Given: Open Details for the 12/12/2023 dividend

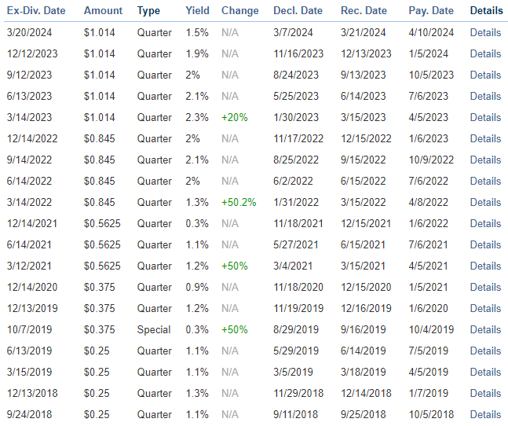Looking at the screenshot, I should [x=485, y=53].
